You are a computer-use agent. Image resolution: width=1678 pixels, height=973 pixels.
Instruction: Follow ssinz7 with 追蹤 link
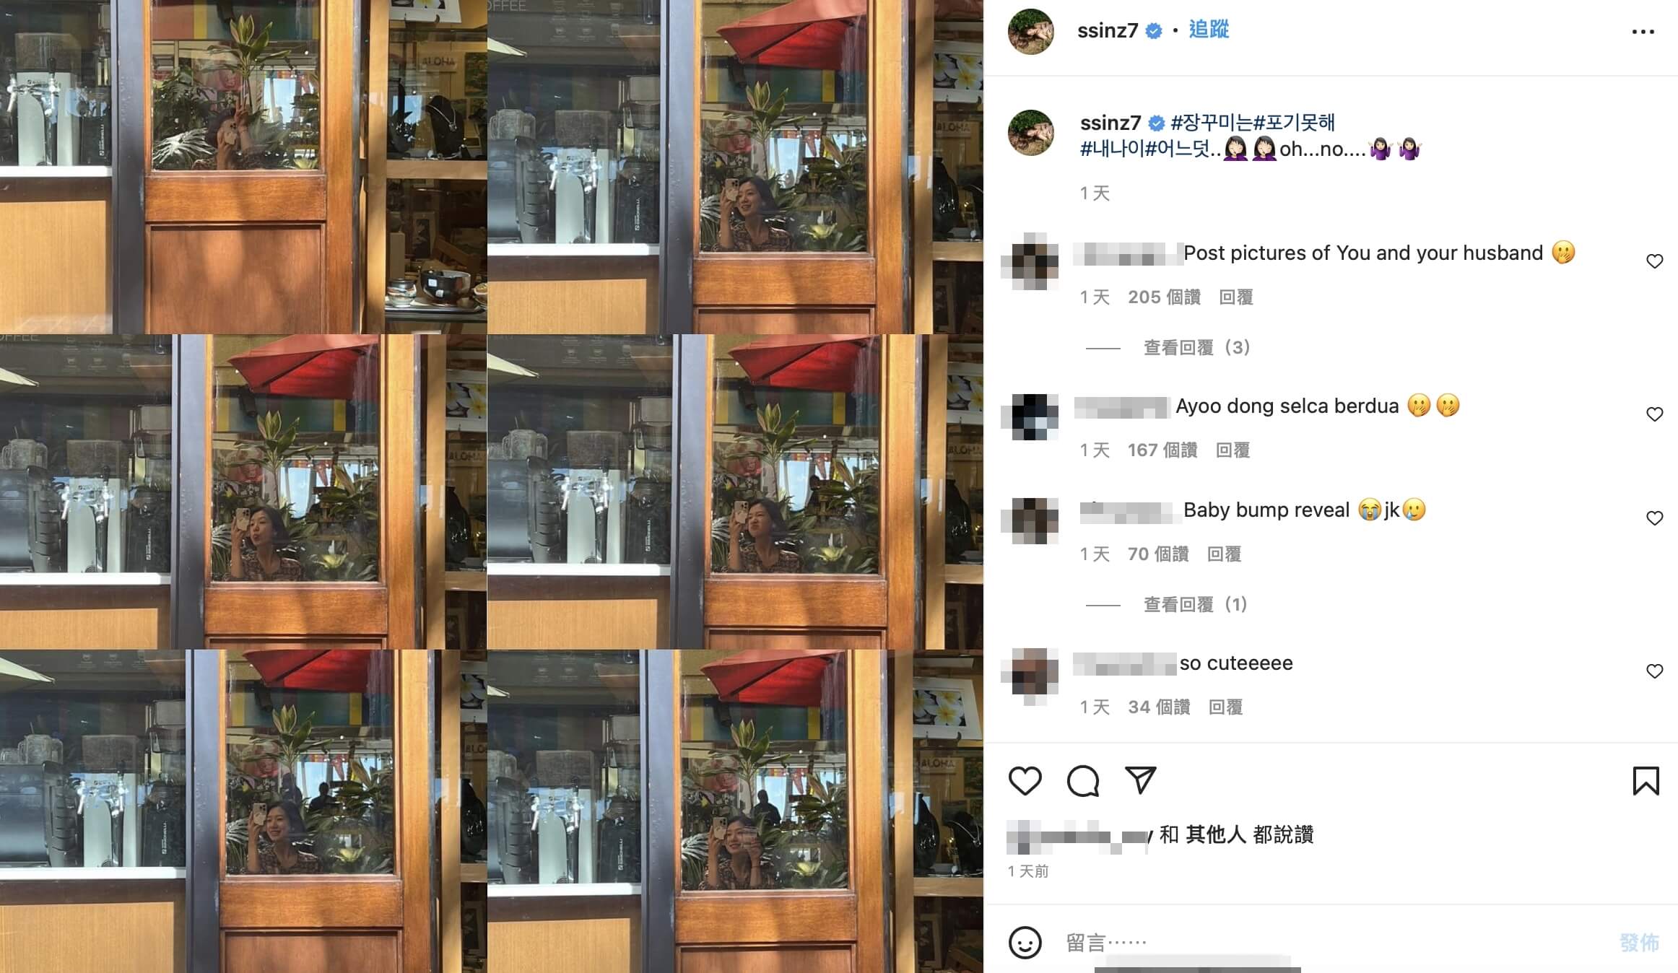coord(1209,30)
